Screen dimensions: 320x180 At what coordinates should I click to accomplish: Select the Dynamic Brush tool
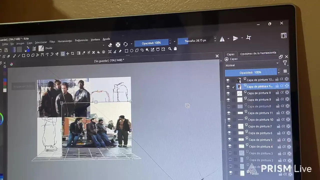(52, 54)
